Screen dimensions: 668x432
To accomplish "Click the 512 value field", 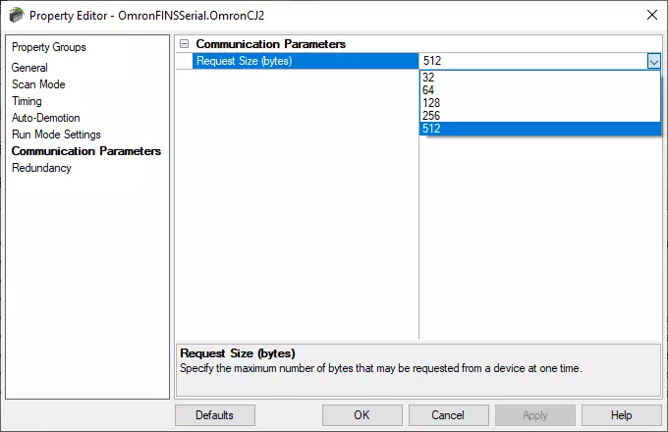I will point(532,61).
